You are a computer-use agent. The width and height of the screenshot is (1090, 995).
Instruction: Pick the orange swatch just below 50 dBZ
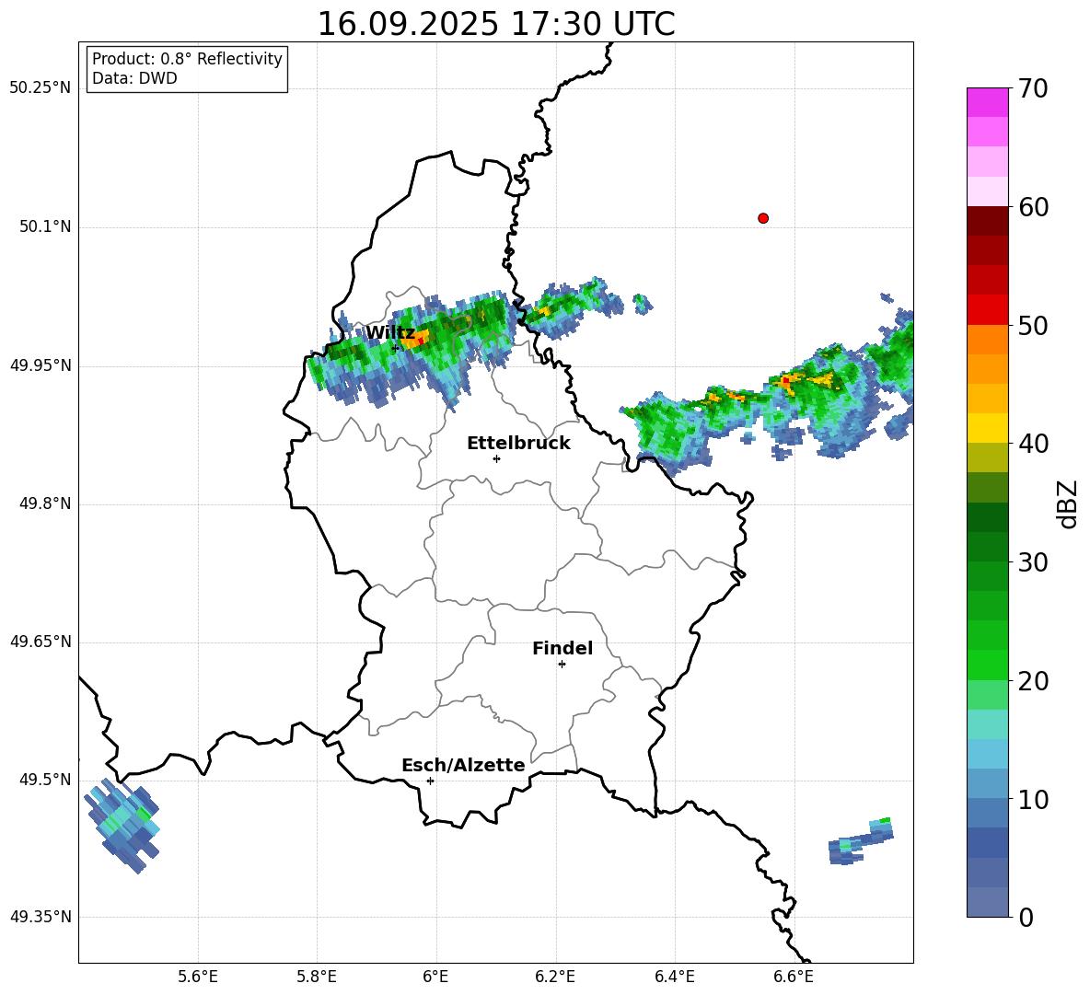(987, 339)
